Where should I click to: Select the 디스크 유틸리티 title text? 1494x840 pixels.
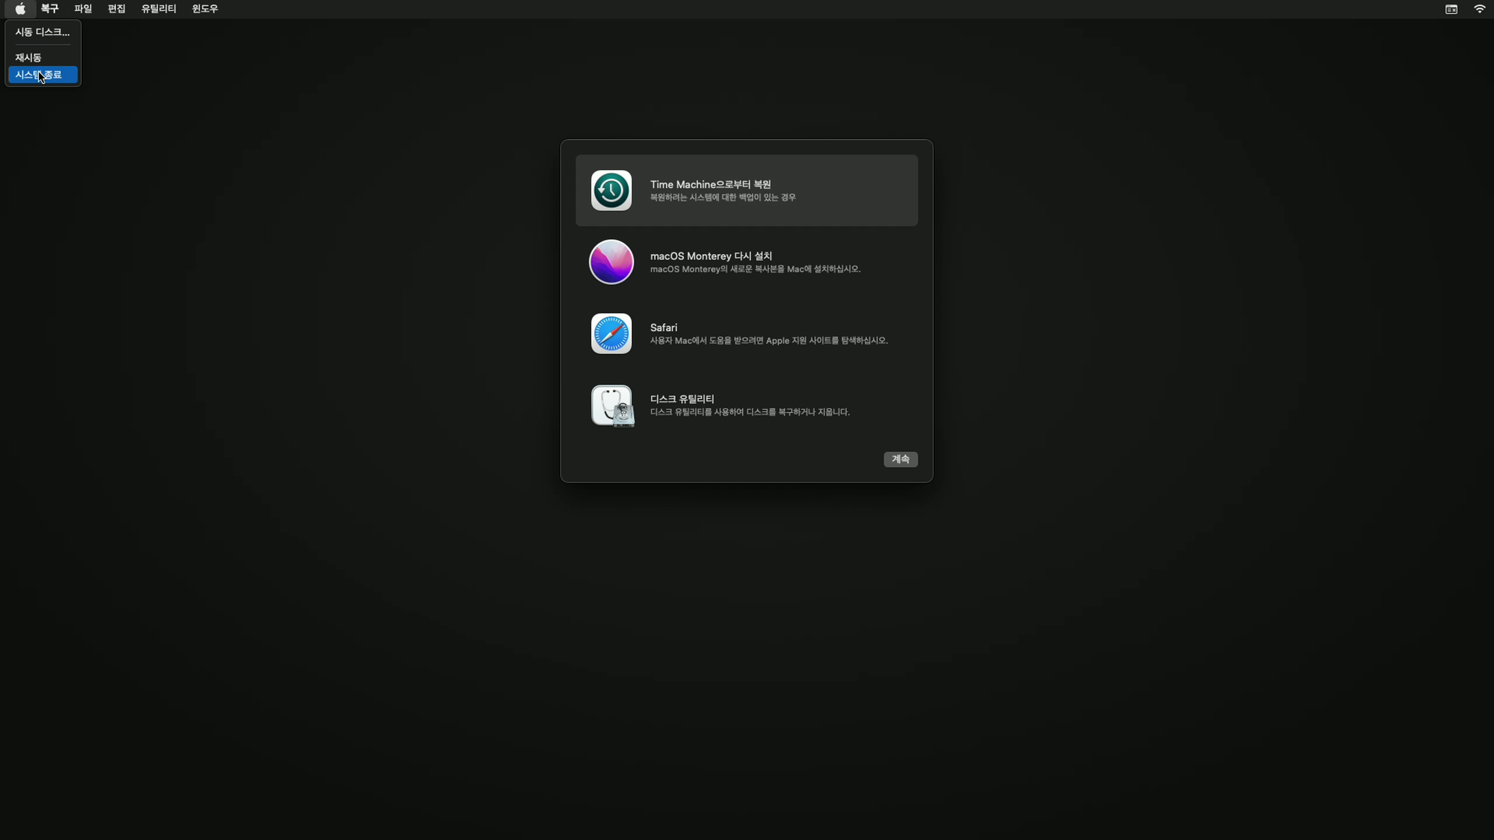pyautogui.click(x=682, y=399)
